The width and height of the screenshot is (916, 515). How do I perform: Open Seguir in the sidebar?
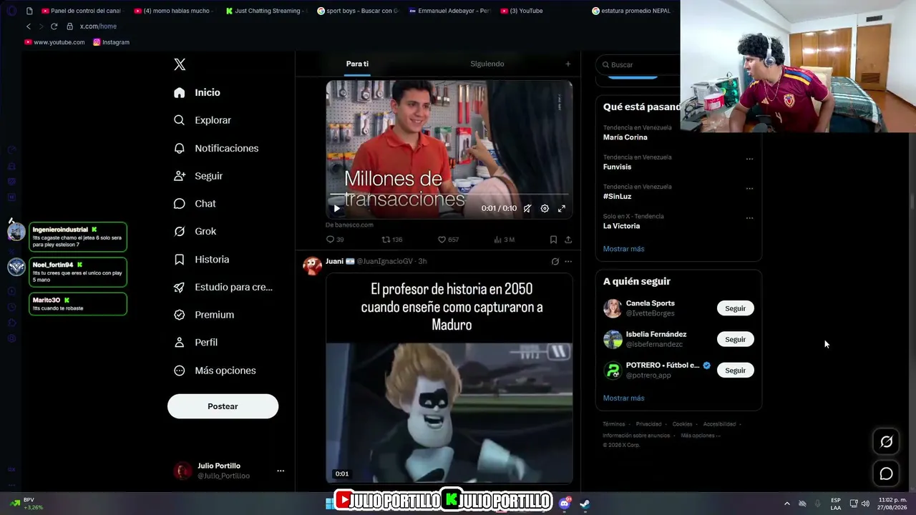[198, 176]
